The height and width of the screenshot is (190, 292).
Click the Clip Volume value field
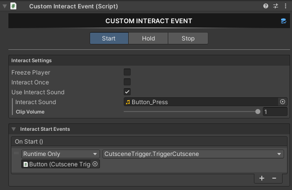275,112
